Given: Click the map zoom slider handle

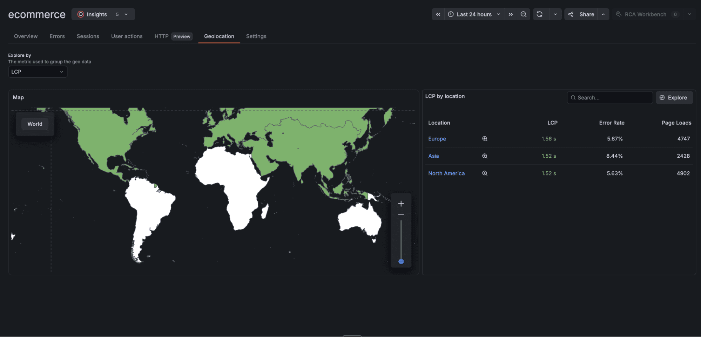Looking at the screenshot, I should pos(401,261).
